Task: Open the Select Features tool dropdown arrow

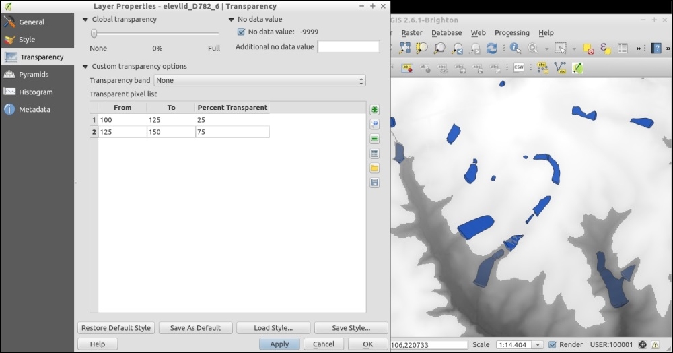Action: tap(574, 49)
